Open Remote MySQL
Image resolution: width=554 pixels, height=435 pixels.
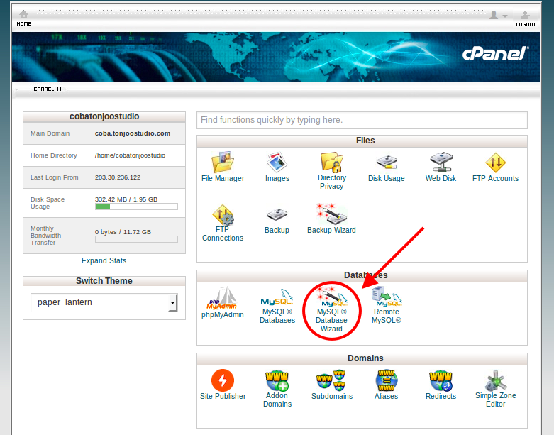(x=386, y=305)
